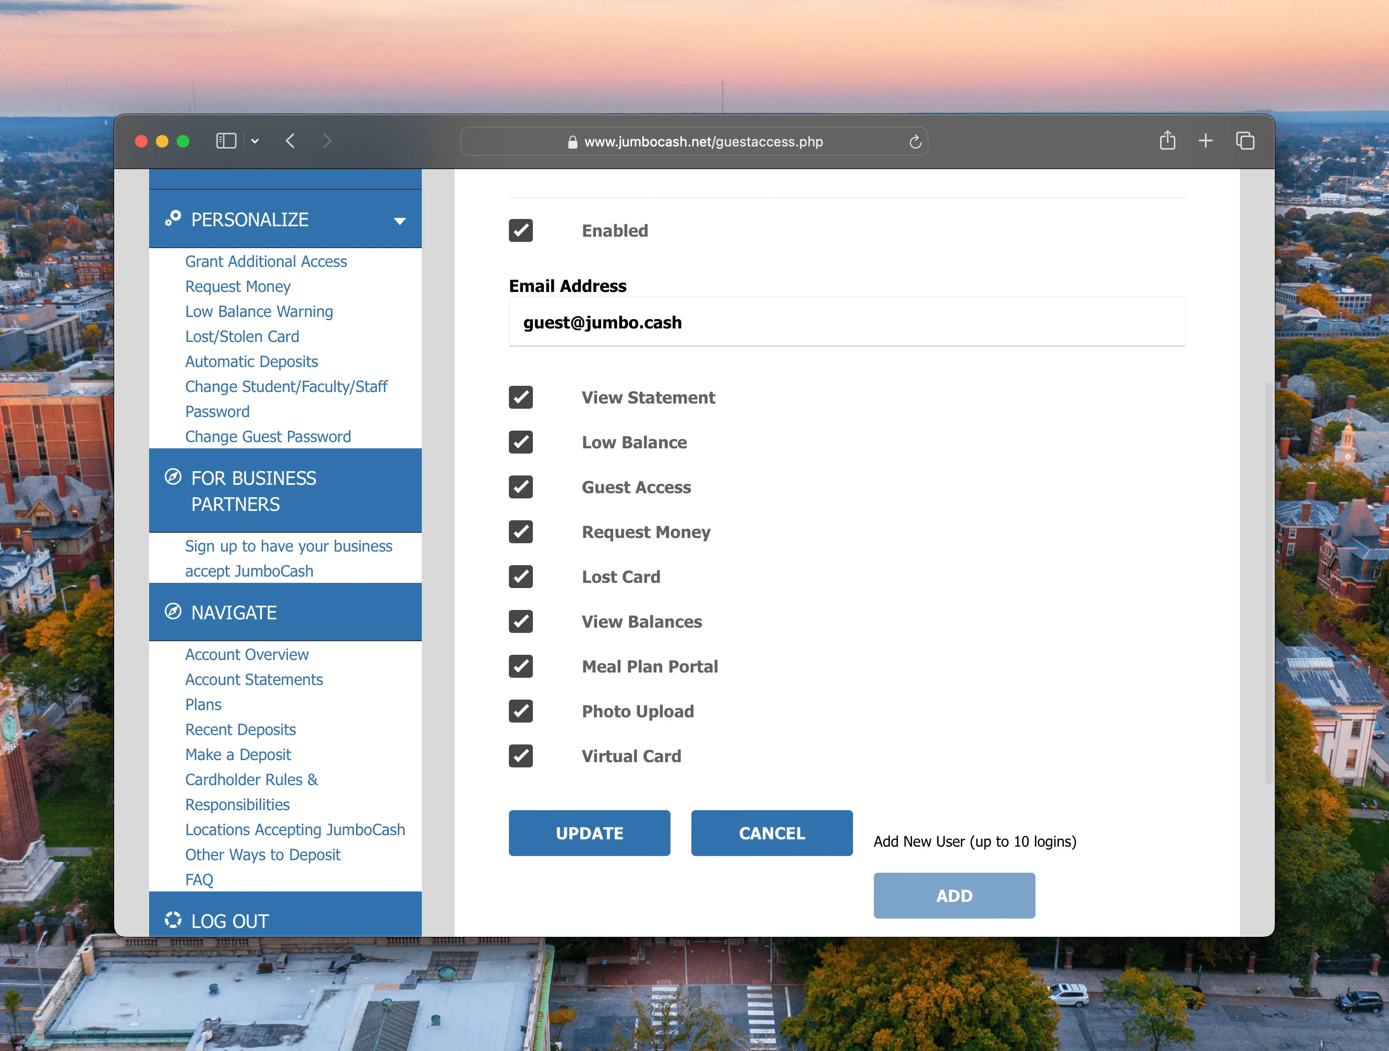Open the PERSONALIZE menu header

click(285, 220)
